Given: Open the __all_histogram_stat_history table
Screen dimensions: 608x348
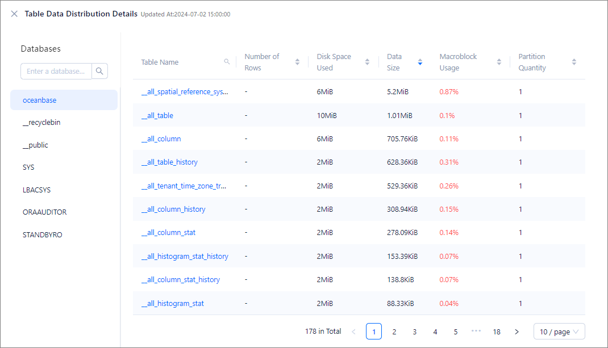Looking at the screenshot, I should (185, 256).
